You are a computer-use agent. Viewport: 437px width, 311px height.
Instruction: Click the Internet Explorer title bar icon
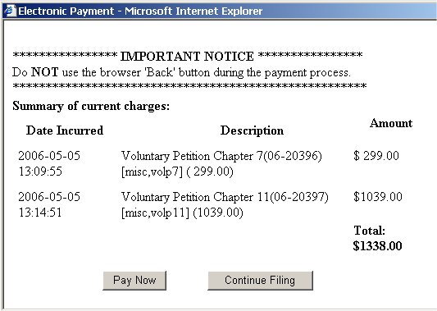(11, 11)
